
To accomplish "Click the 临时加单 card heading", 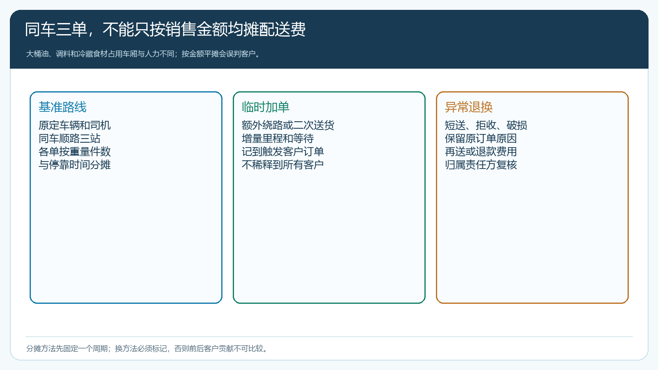I will point(266,107).
